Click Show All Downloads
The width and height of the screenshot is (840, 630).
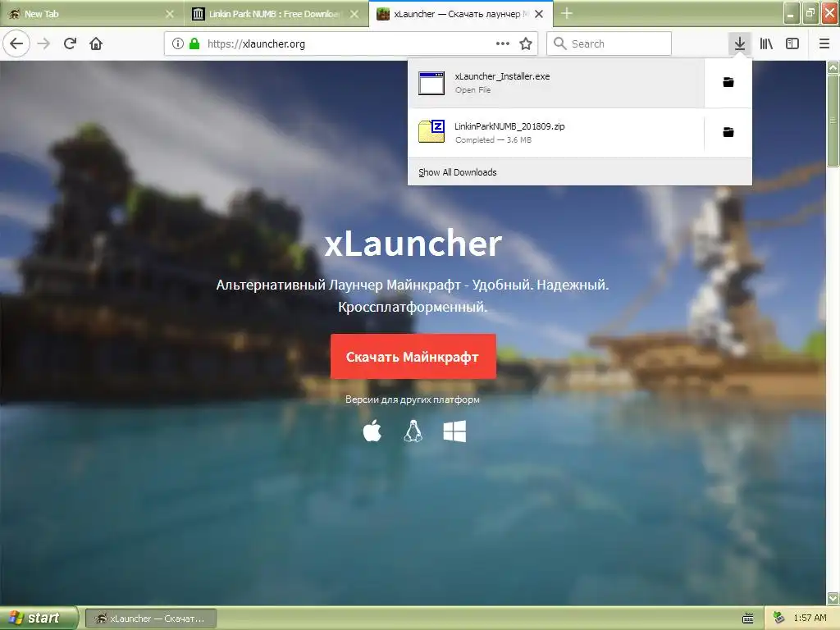pyautogui.click(x=458, y=172)
